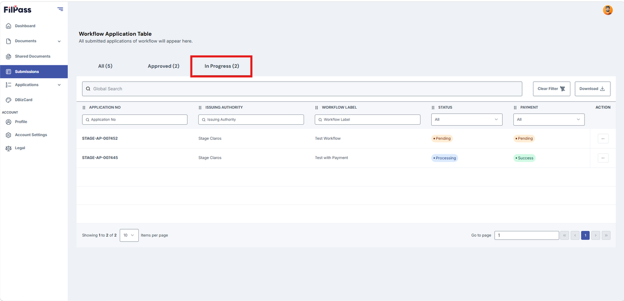Expand the Documents sidebar chevron
The height and width of the screenshot is (301, 624).
(59, 41)
